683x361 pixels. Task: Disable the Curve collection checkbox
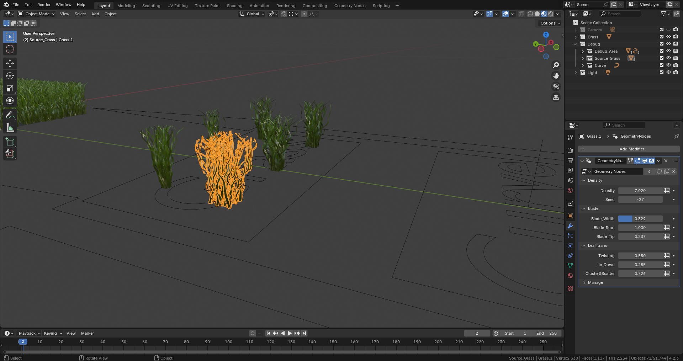click(661, 65)
